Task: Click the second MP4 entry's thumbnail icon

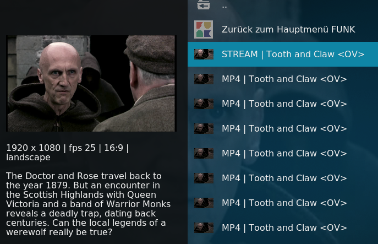Action: [x=204, y=104]
